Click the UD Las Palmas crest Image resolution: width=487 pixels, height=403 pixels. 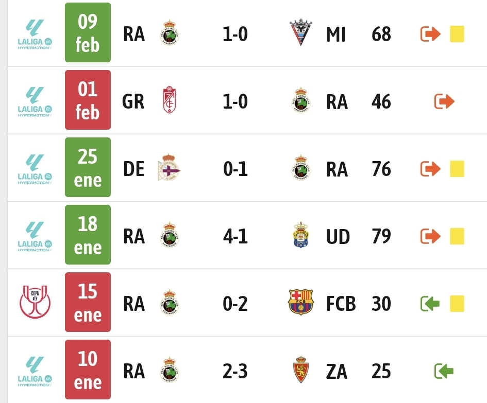pos(301,236)
